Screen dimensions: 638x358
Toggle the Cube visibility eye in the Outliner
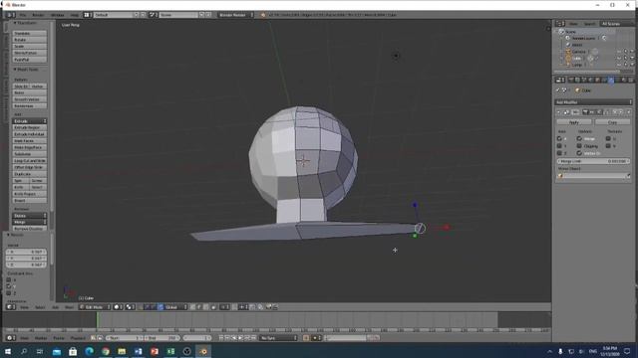pyautogui.click(x=619, y=58)
